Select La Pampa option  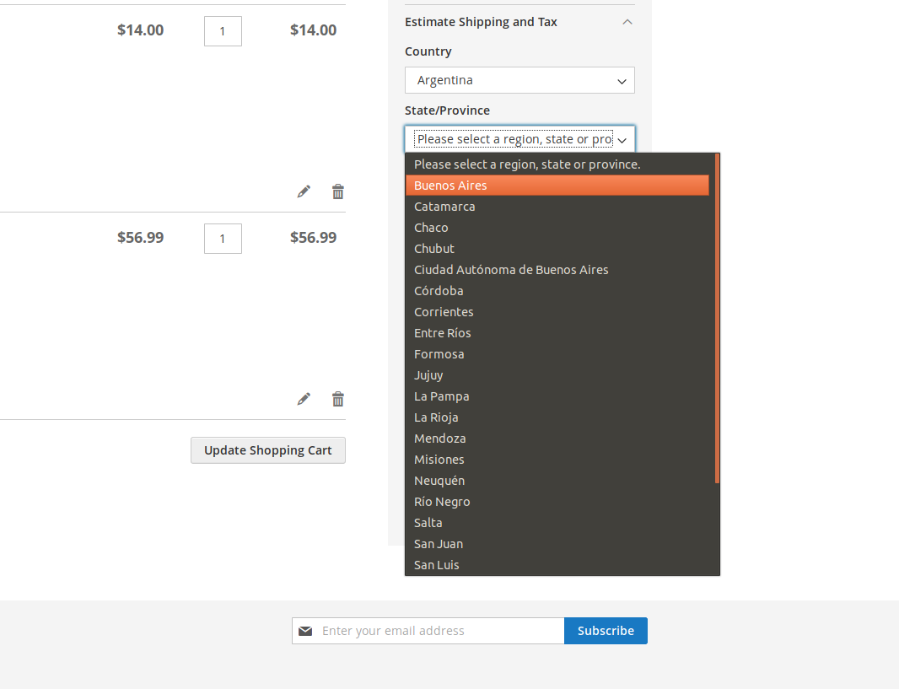[557, 396]
